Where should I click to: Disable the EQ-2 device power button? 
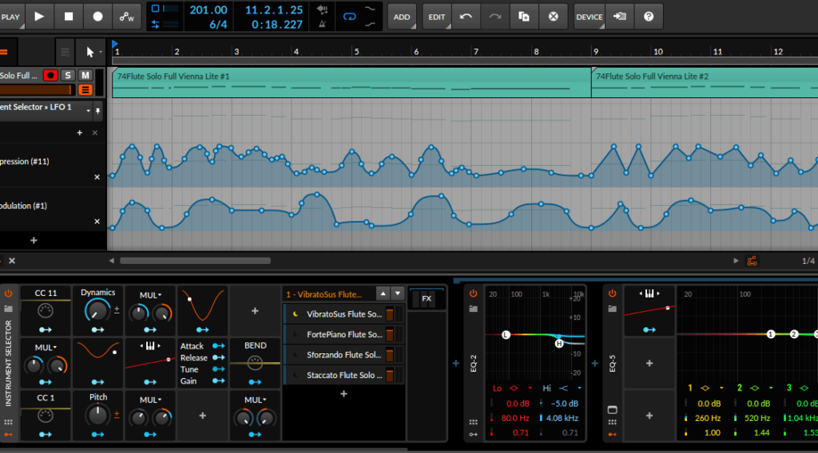pos(473,293)
